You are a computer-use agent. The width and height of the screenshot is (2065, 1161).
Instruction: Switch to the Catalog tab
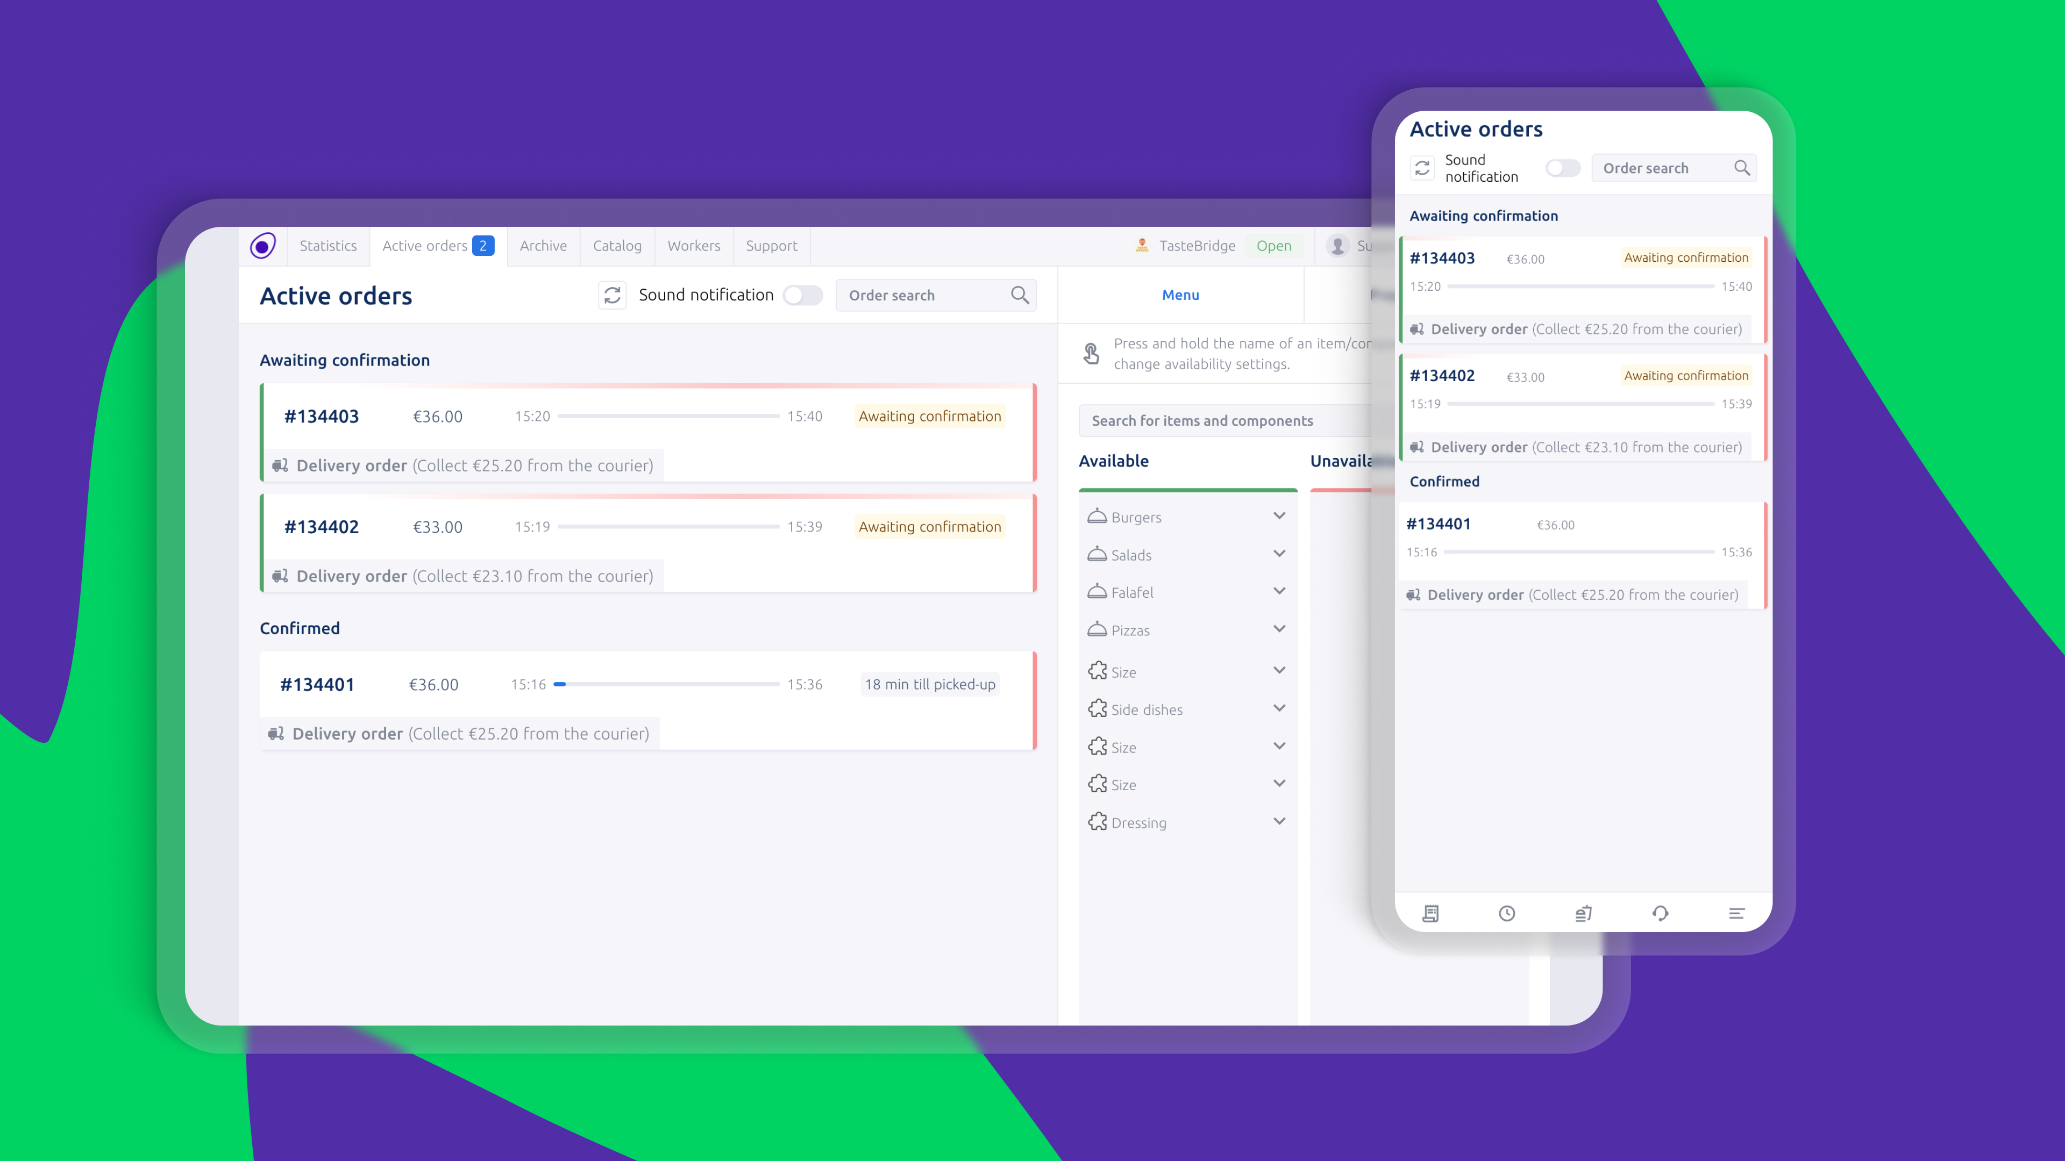(x=617, y=246)
